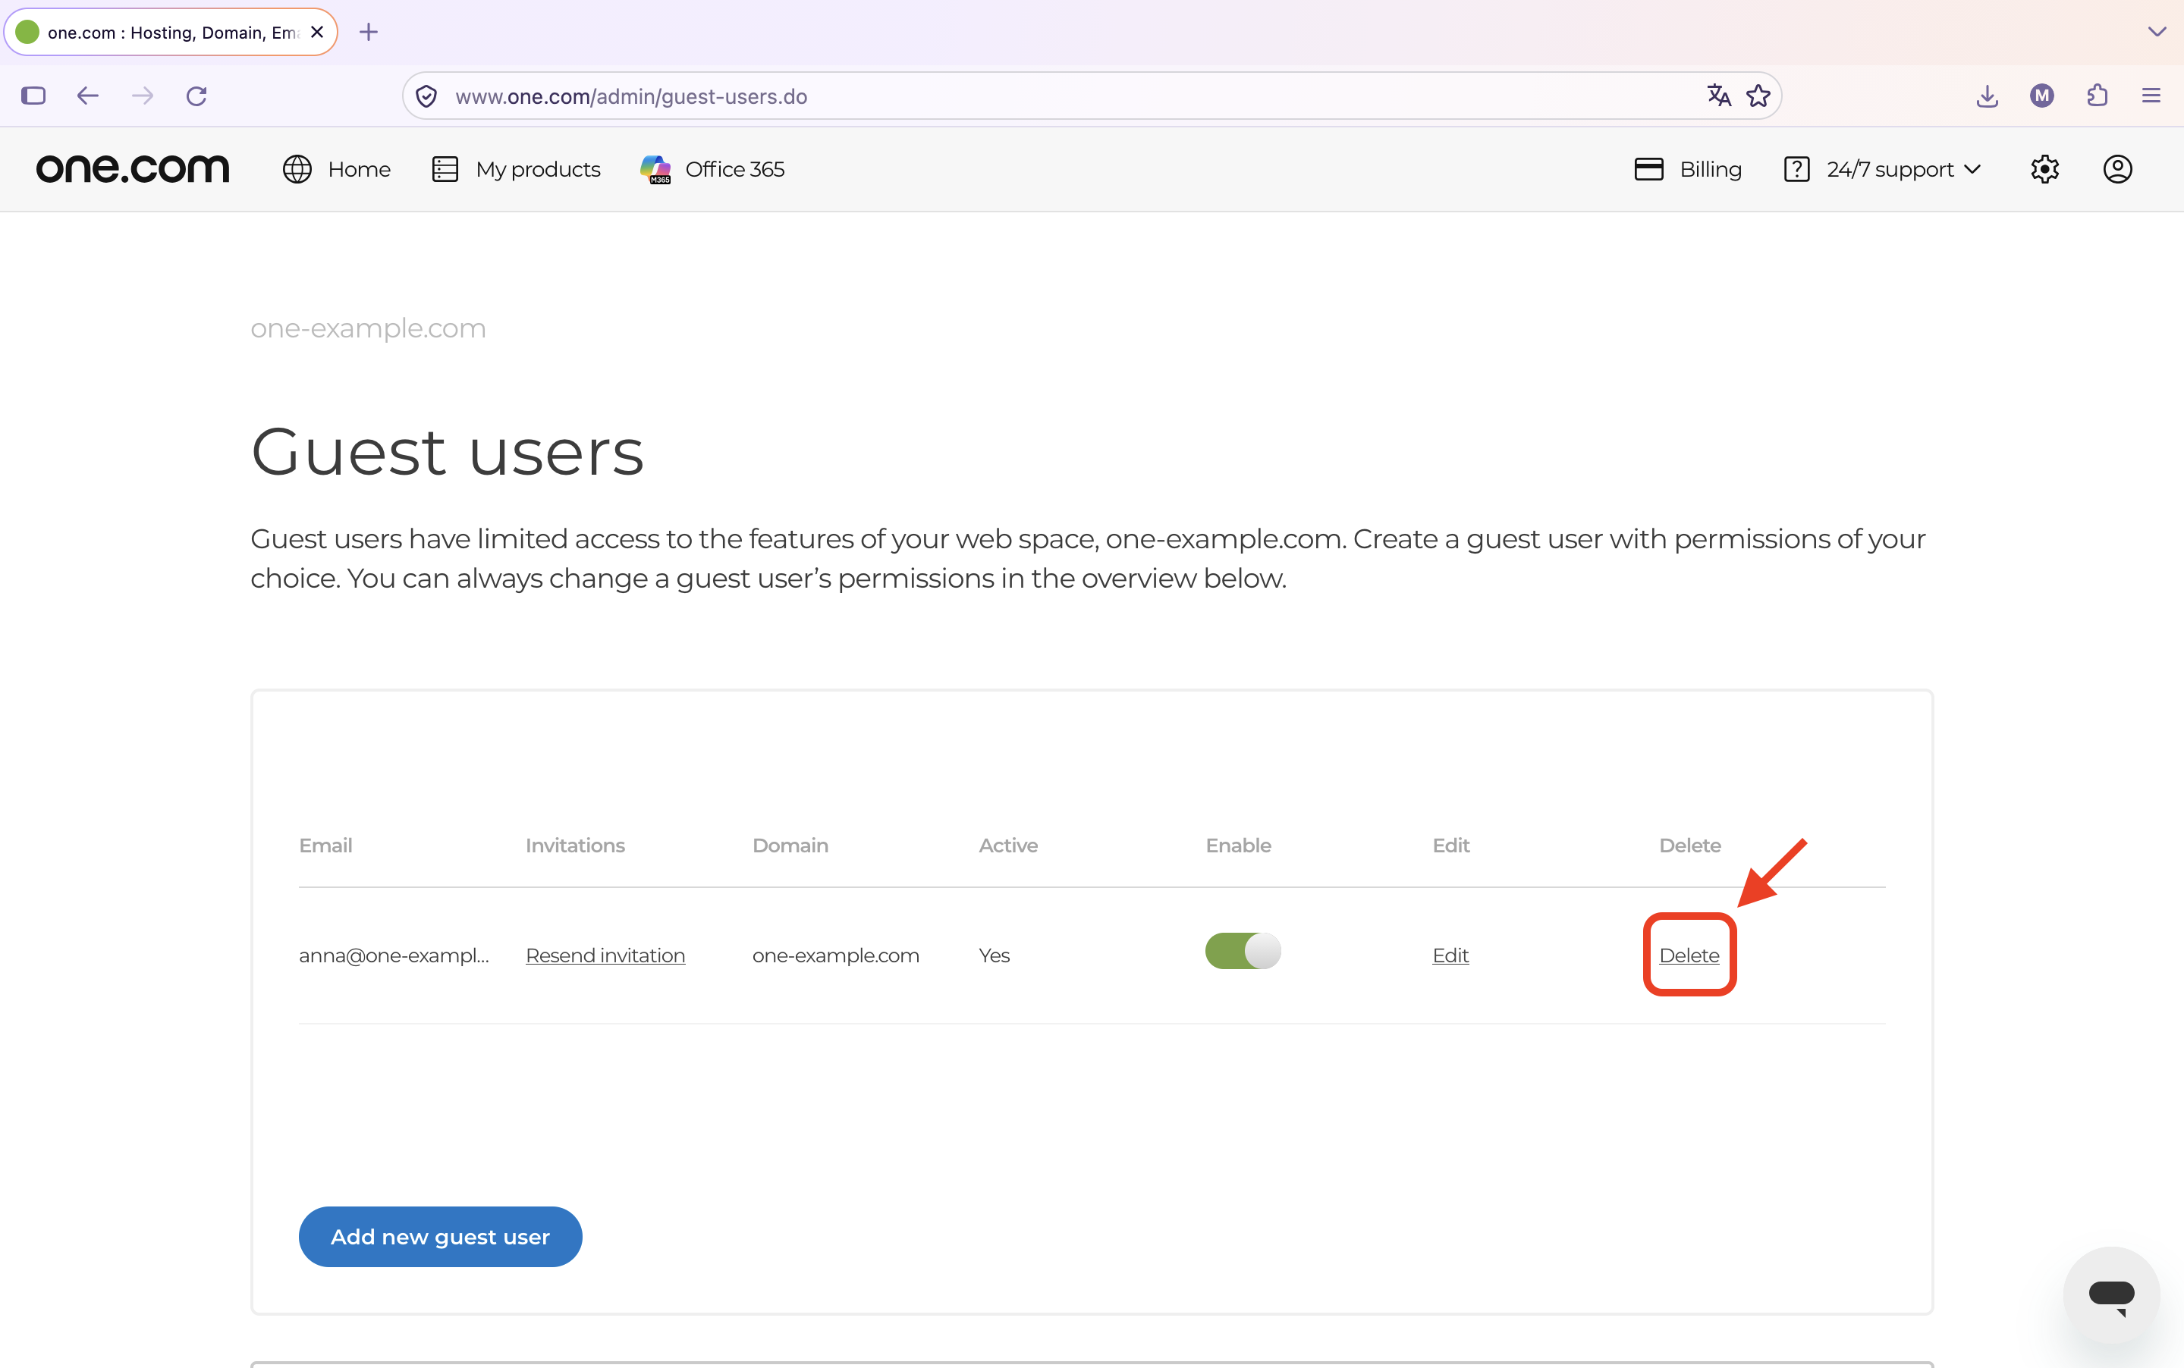Open the browser downloads icon
This screenshot has width=2184, height=1368.
tap(1987, 96)
